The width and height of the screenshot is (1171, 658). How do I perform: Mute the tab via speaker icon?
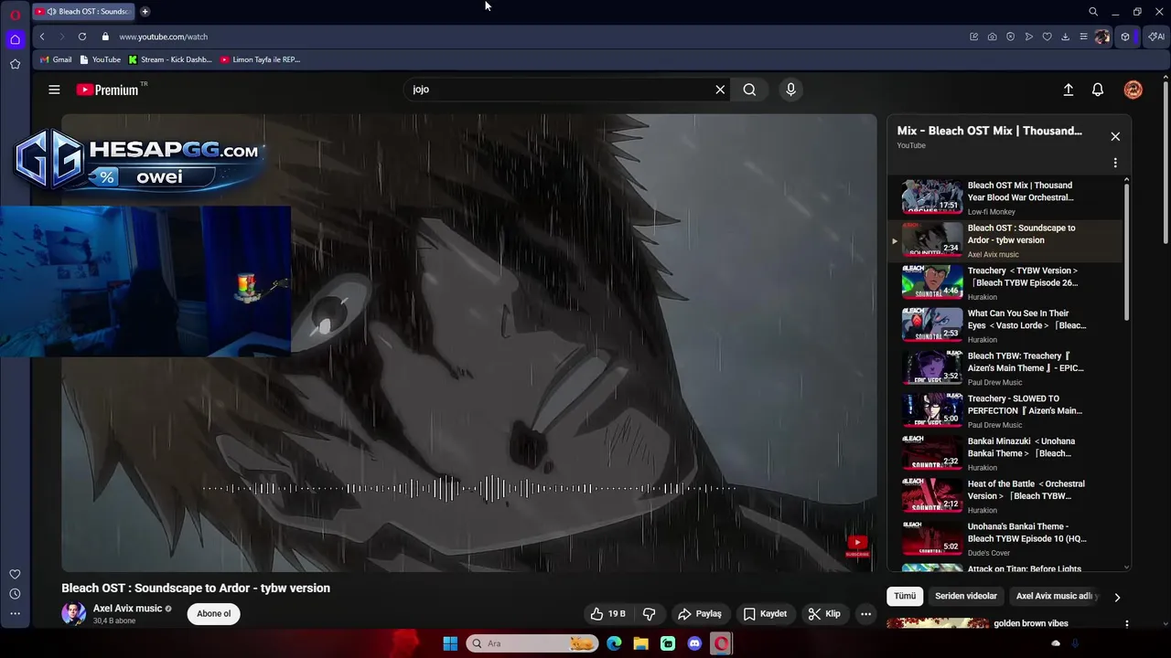point(51,12)
